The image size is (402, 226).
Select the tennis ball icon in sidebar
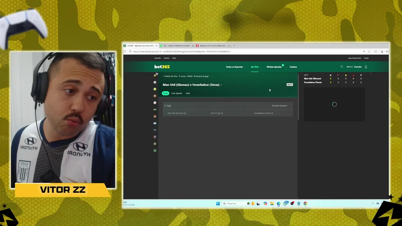point(155,89)
